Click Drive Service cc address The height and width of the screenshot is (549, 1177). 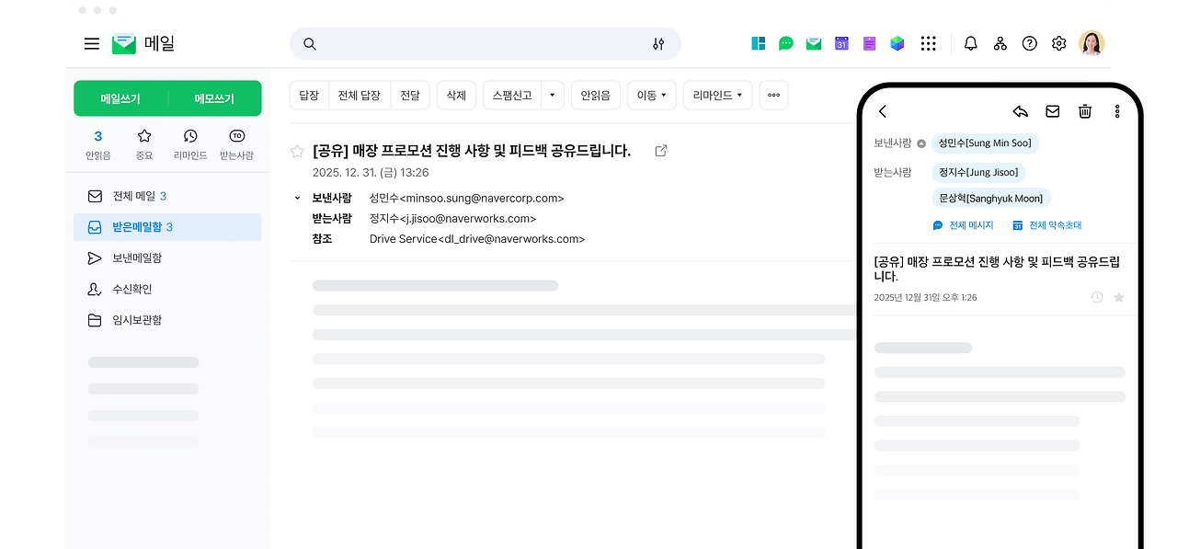pyautogui.click(x=477, y=238)
